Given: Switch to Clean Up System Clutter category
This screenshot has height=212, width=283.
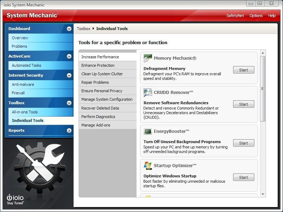Looking at the screenshot, I should (x=102, y=74).
